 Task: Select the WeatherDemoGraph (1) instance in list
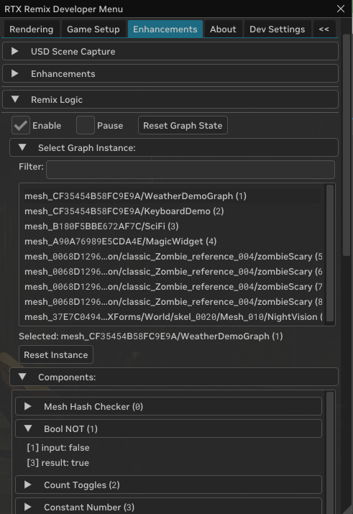coord(173,196)
